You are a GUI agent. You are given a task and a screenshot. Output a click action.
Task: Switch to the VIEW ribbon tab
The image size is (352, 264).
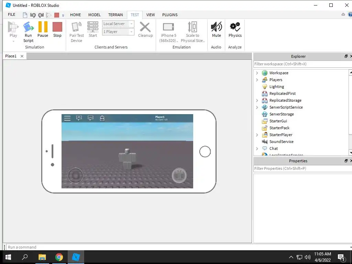click(x=151, y=15)
